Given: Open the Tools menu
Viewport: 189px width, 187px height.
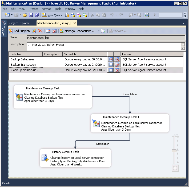Looking at the screenshot, I should (58, 9).
